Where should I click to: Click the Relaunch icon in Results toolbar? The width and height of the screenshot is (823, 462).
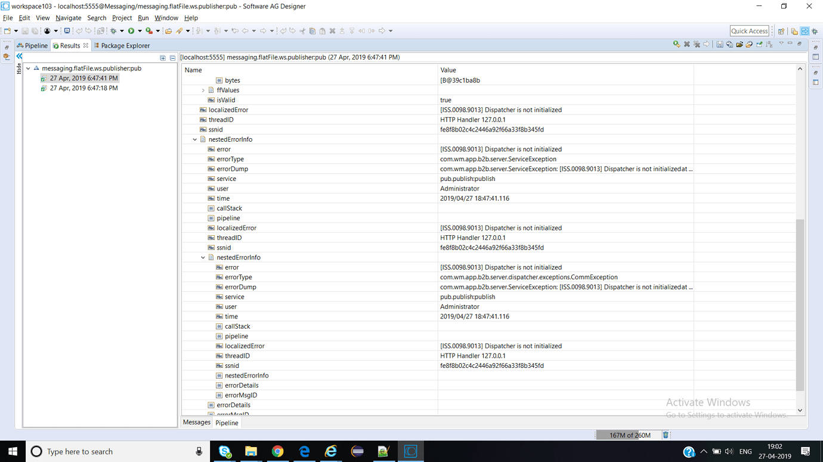click(677, 44)
